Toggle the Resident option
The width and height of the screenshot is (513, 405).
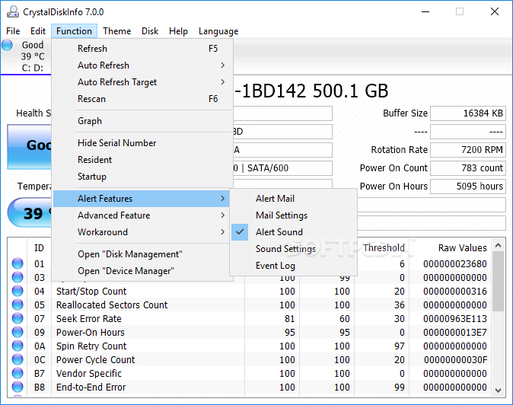142,160
